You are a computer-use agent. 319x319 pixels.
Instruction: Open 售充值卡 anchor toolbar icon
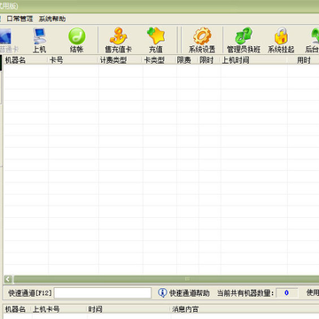[118, 36]
